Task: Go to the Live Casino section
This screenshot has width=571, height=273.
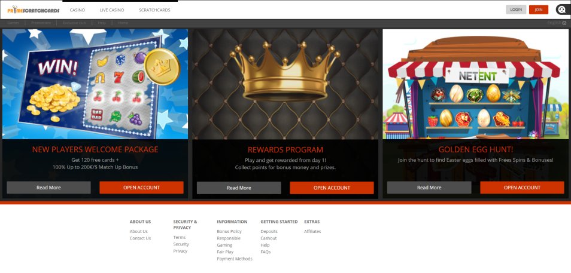Action: pyautogui.click(x=112, y=10)
